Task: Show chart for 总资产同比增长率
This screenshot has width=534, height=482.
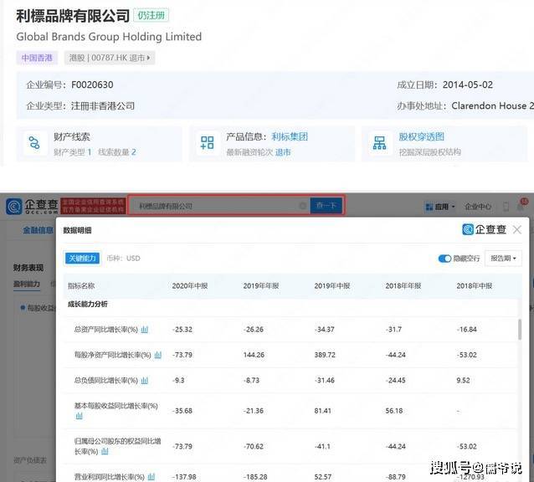Action: tap(145, 330)
